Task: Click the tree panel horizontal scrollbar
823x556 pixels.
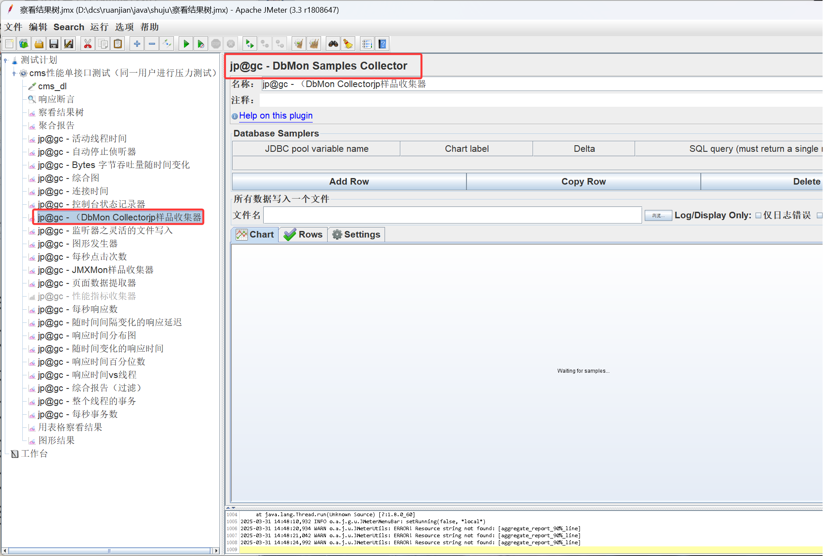Action: [109, 551]
